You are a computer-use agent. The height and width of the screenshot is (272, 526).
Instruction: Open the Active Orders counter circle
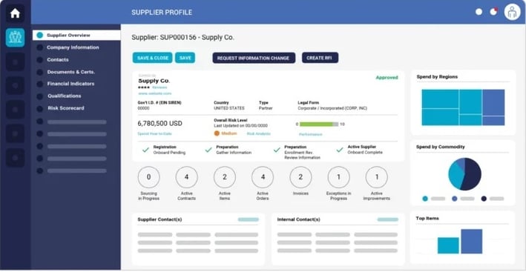click(263, 177)
